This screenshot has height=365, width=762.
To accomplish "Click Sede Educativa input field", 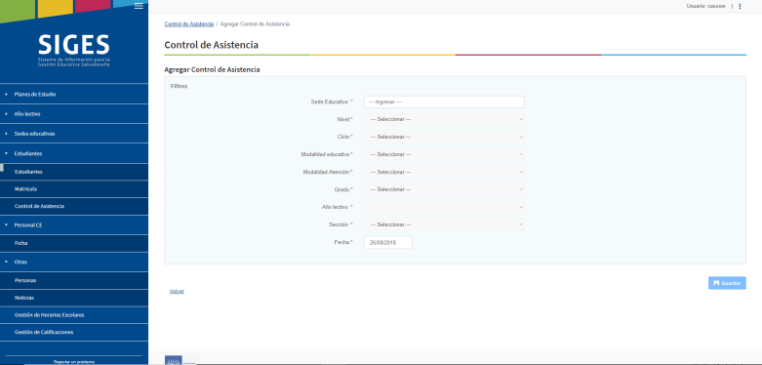I will 444,102.
